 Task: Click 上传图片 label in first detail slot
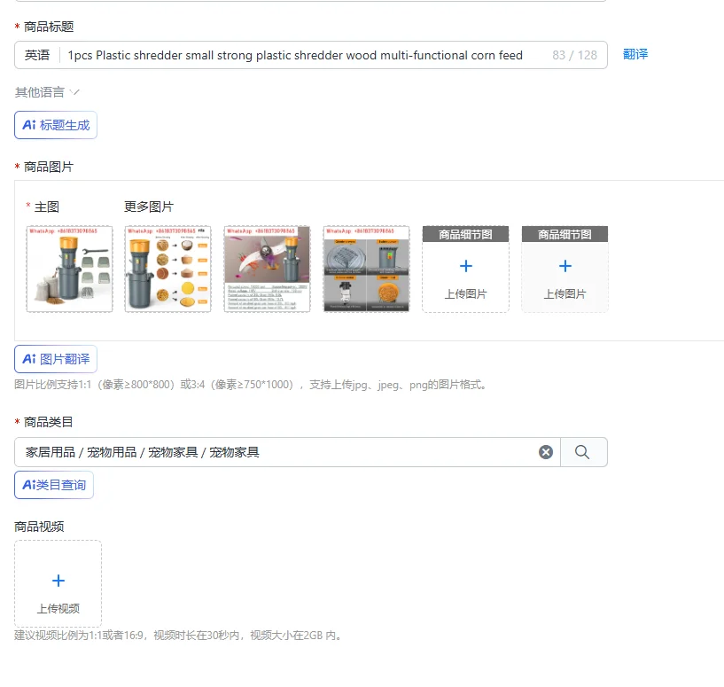465,293
